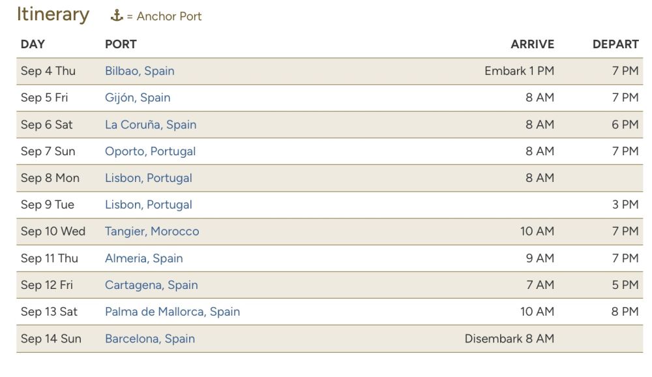Click the DAY column header
652x377 pixels.
point(33,44)
